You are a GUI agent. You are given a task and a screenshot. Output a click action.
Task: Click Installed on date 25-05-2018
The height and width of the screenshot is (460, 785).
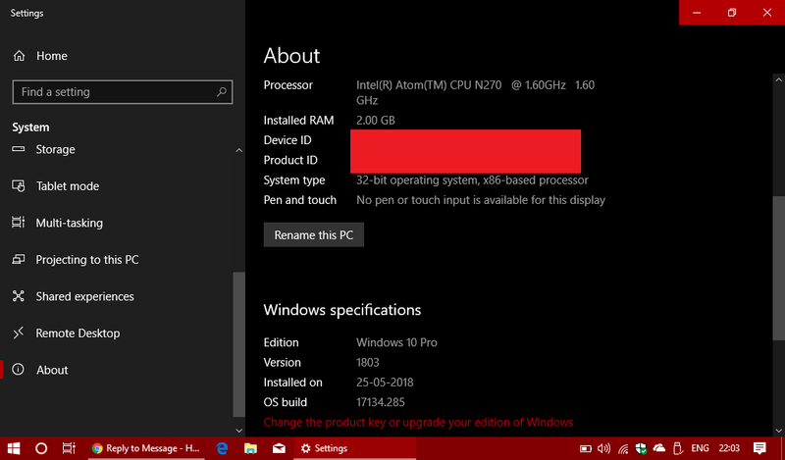coord(385,383)
